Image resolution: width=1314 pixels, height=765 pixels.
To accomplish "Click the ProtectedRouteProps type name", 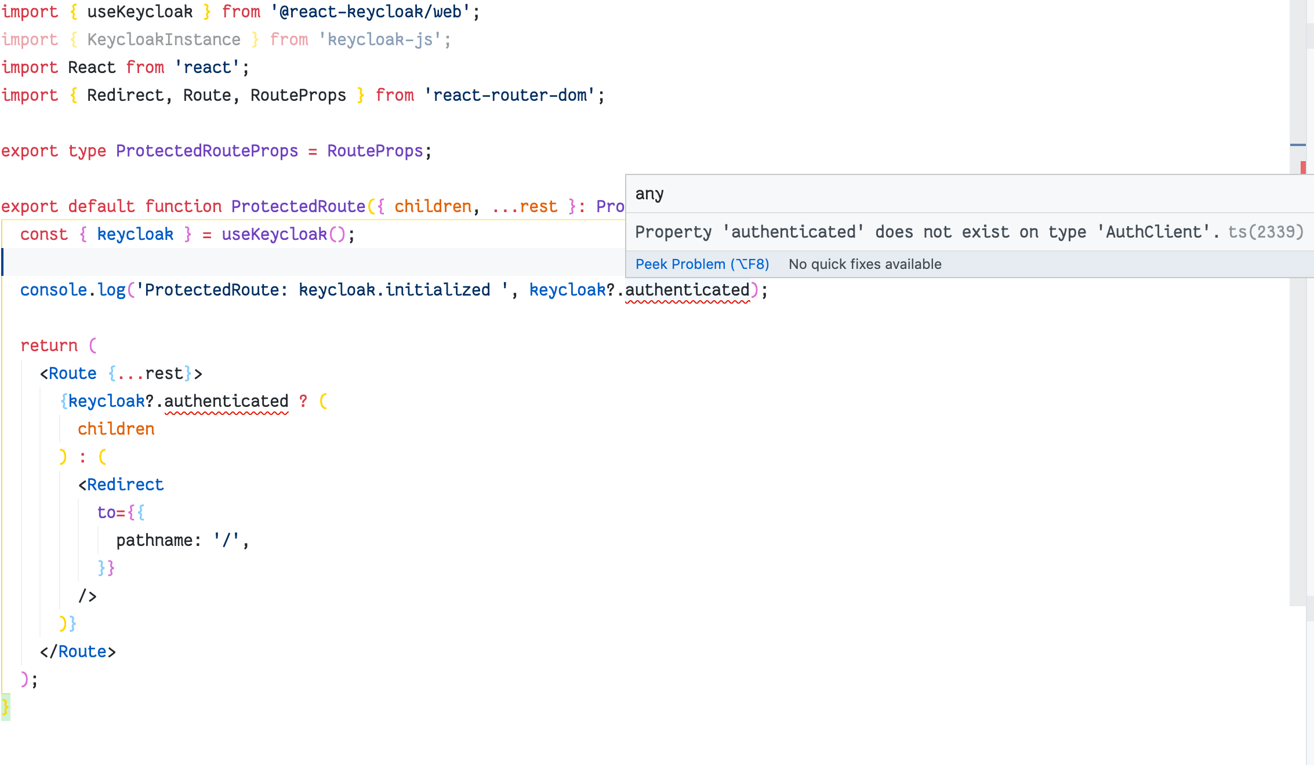I will pyautogui.click(x=208, y=151).
